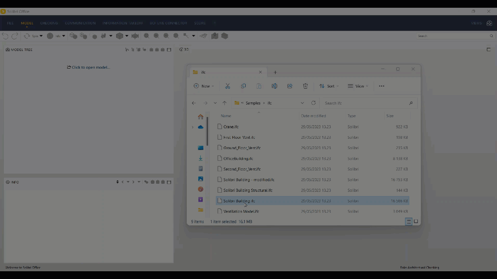Image resolution: width=497 pixels, height=279 pixels.
Task: Select the Info tool in Solibri toolbar
Action: click(x=54, y=36)
